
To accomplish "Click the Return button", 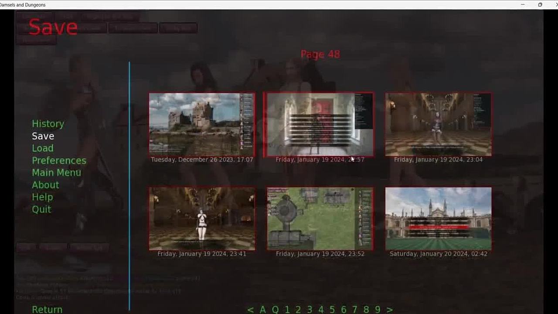I will (x=47, y=309).
